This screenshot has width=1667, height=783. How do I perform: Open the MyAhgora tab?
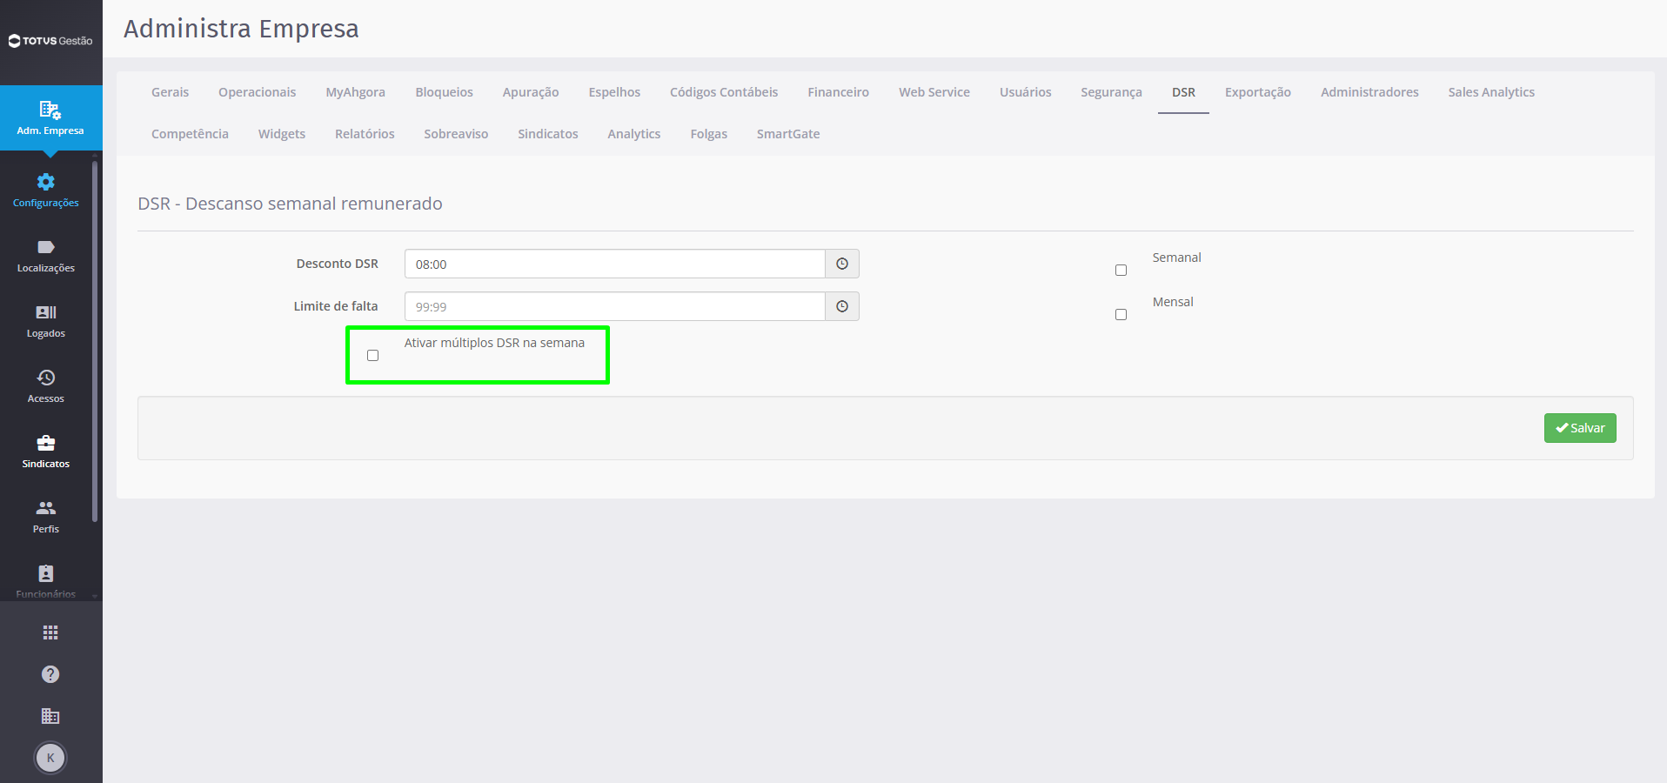point(355,92)
